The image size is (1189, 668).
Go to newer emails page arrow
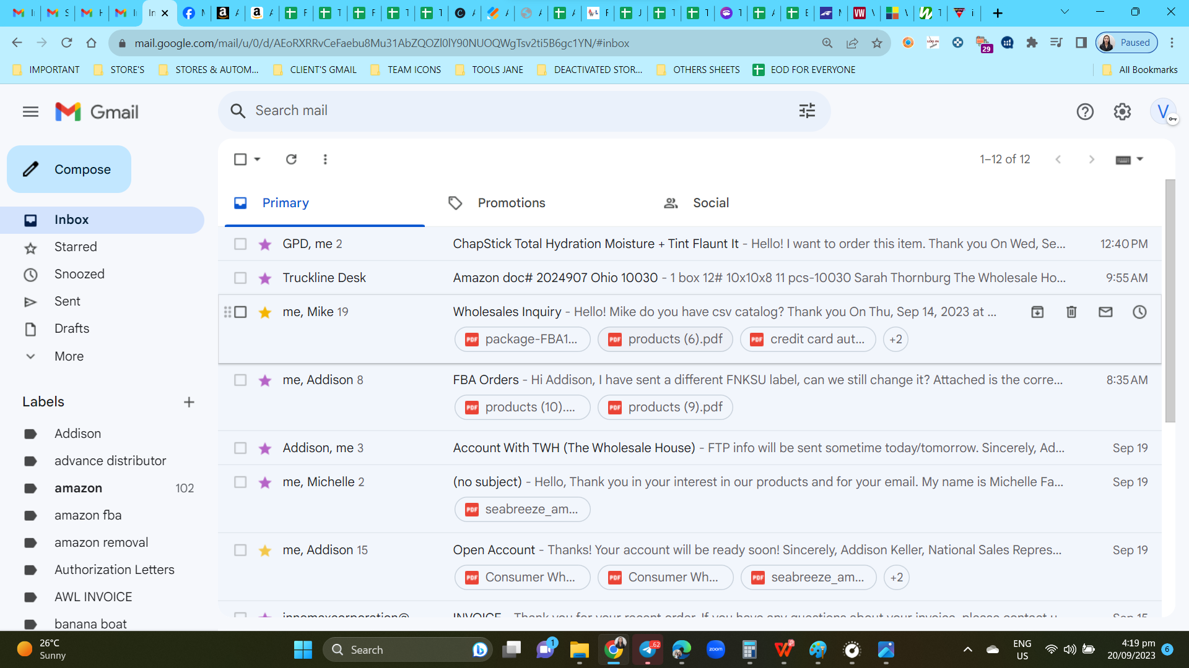tap(1058, 159)
